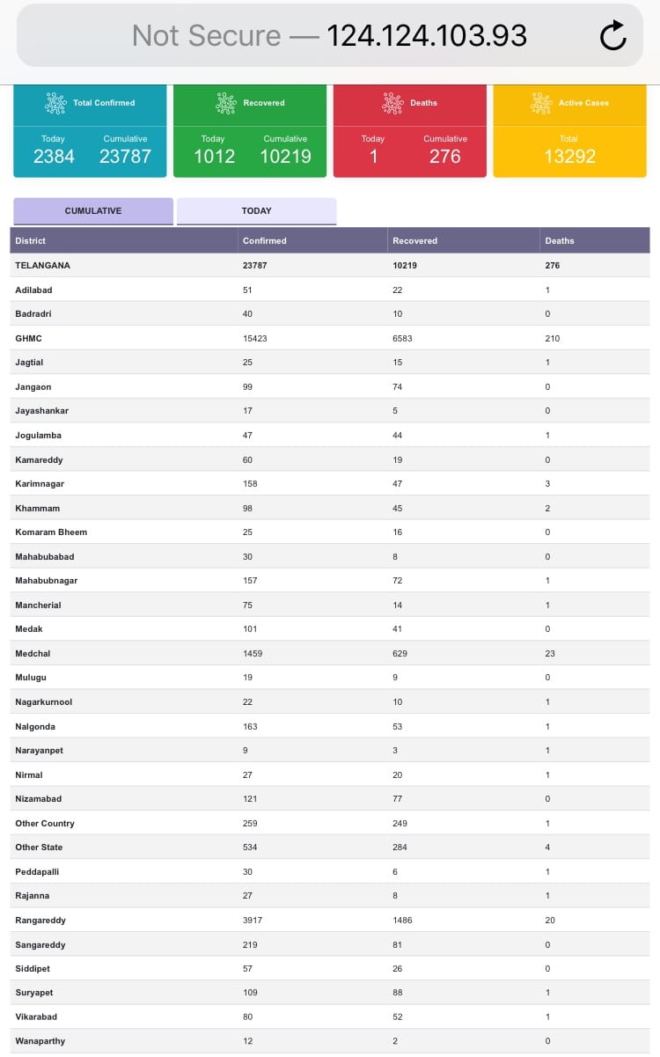Click the District column header
The width and height of the screenshot is (660, 1057).
click(x=31, y=240)
